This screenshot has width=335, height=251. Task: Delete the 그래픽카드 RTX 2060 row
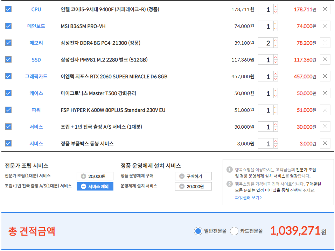click(x=325, y=76)
